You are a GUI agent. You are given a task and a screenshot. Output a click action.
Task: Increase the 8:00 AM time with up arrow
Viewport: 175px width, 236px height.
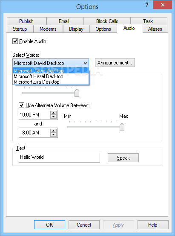54,131
